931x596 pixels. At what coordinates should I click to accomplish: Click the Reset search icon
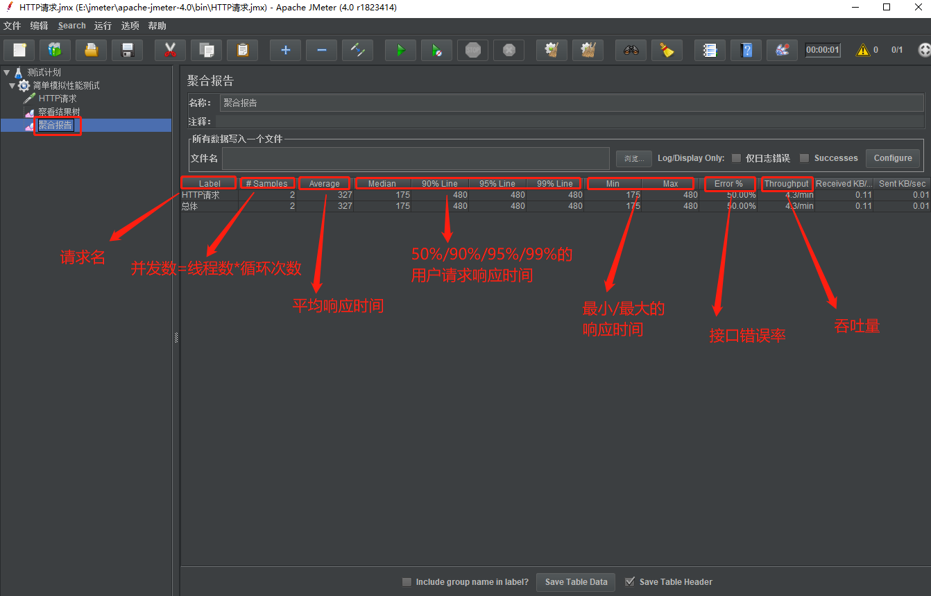(667, 50)
